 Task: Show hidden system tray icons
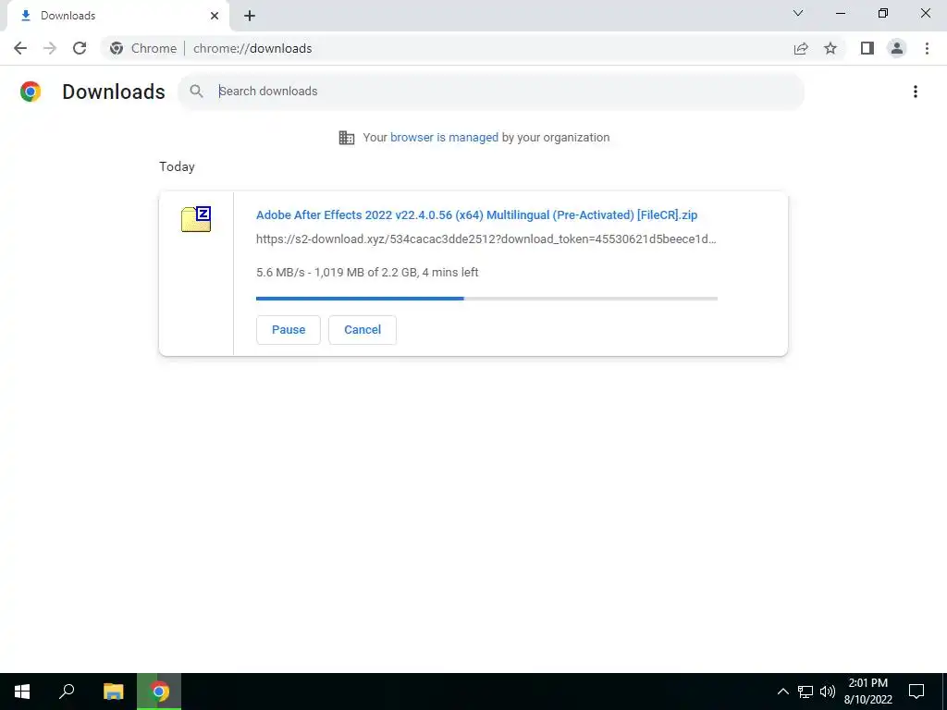click(x=782, y=692)
